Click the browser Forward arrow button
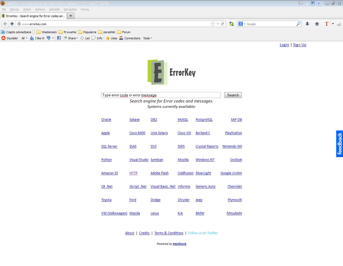The image size is (343, 266). (x=12, y=24)
